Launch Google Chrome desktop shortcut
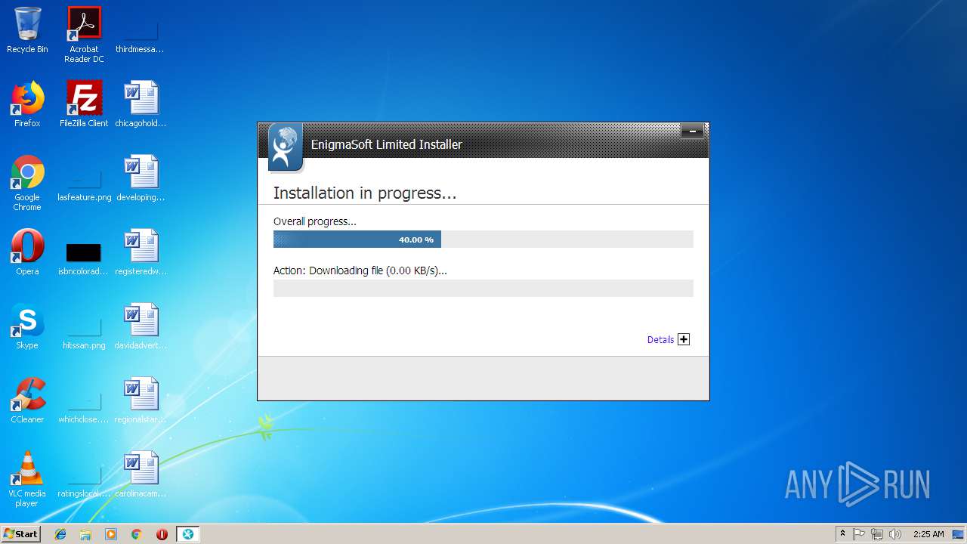 coord(27,183)
